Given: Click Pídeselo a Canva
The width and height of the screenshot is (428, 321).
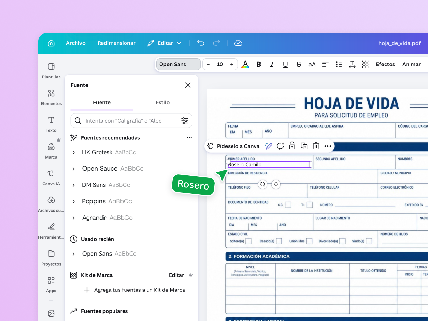Looking at the screenshot, I should tap(234, 146).
